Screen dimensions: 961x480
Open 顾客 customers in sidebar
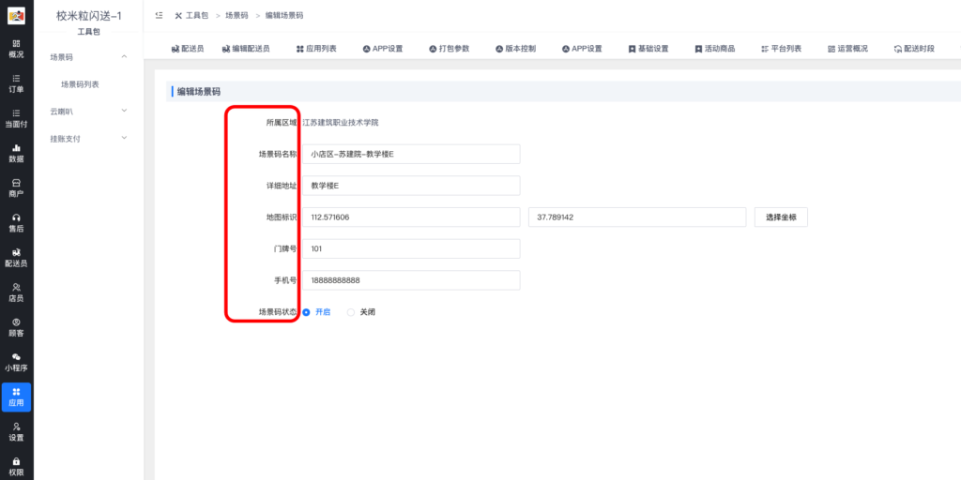[x=17, y=328]
